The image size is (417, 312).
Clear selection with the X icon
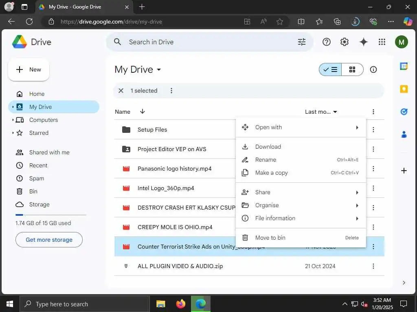click(x=121, y=91)
